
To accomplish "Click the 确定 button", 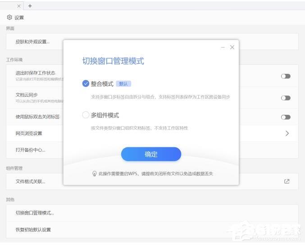I will [x=151, y=154].
